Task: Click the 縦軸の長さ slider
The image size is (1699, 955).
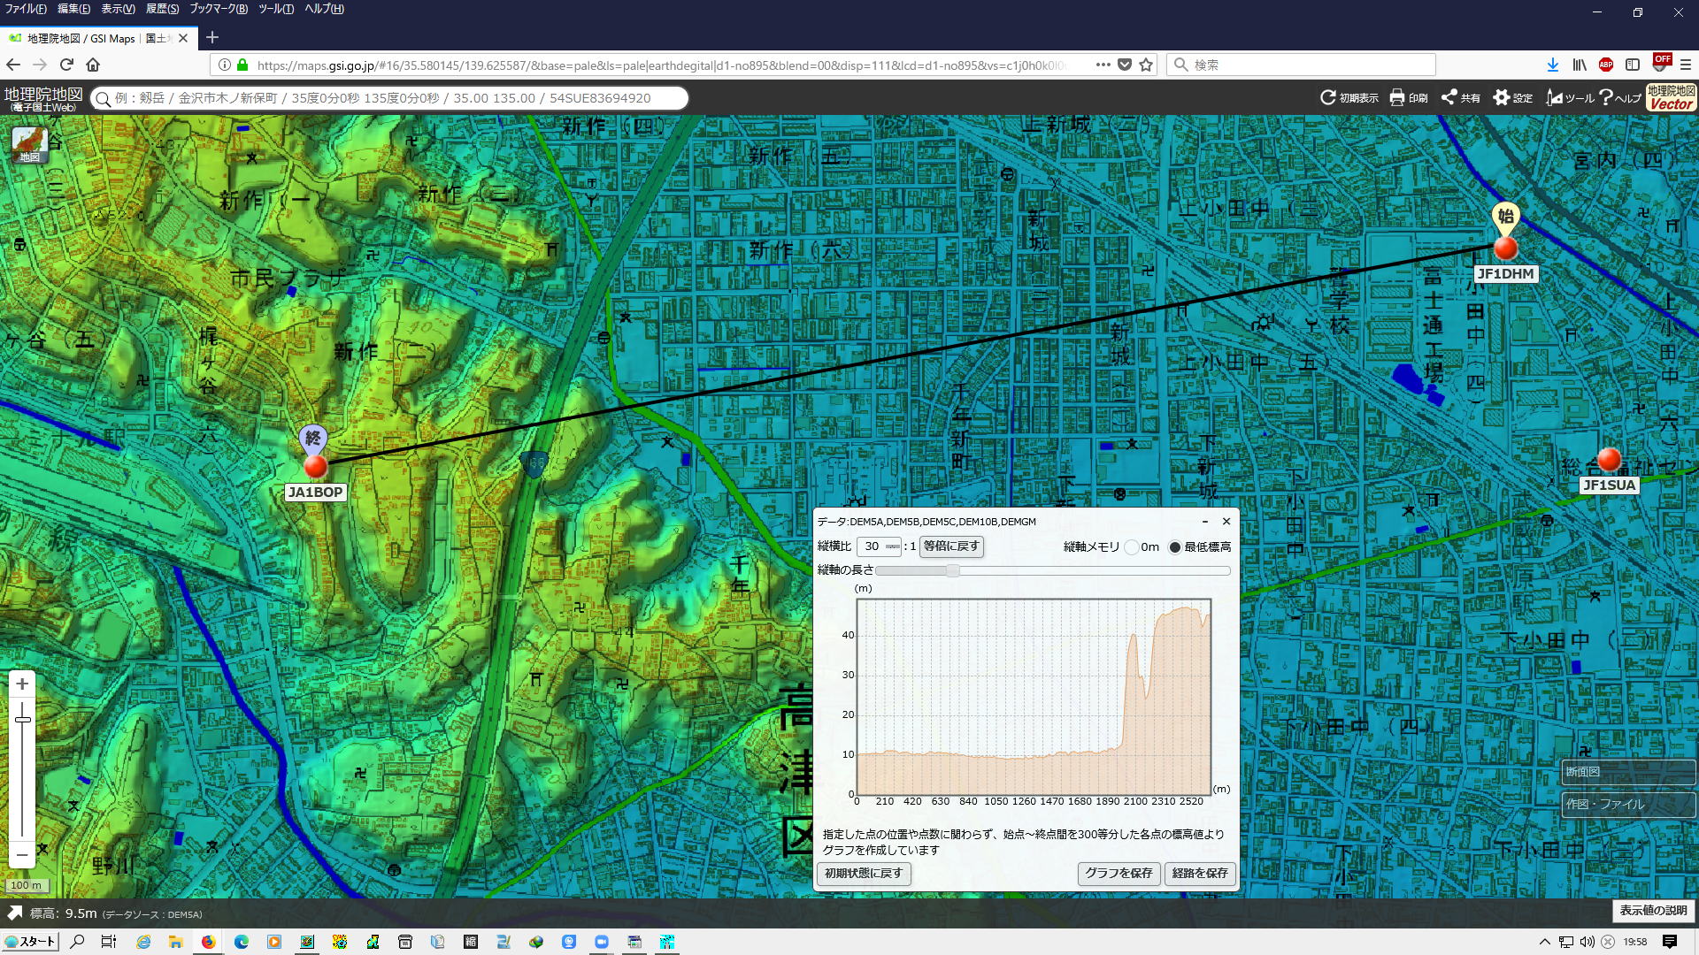Action: pyautogui.click(x=1053, y=571)
